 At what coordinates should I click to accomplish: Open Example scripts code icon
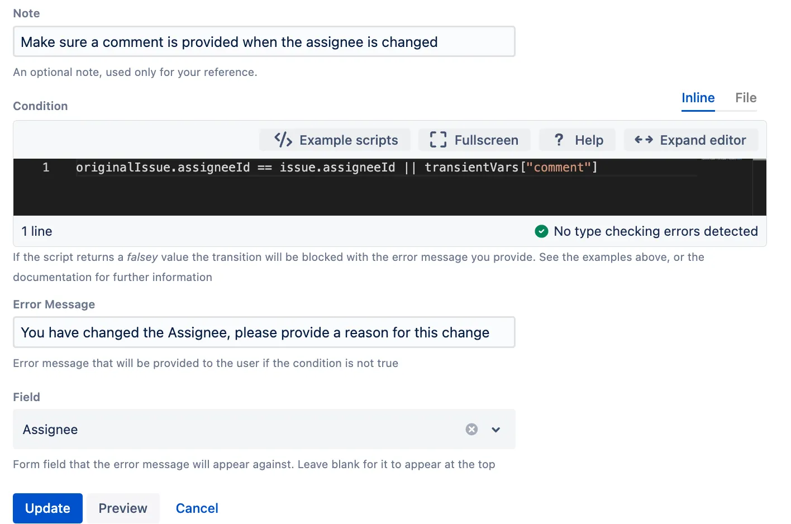283,140
